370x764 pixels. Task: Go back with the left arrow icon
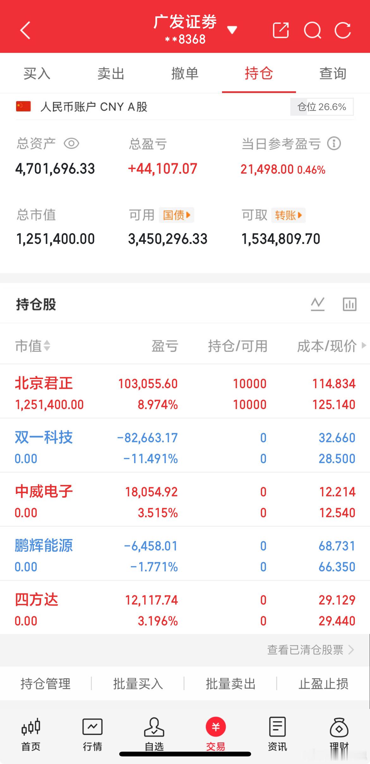click(25, 30)
